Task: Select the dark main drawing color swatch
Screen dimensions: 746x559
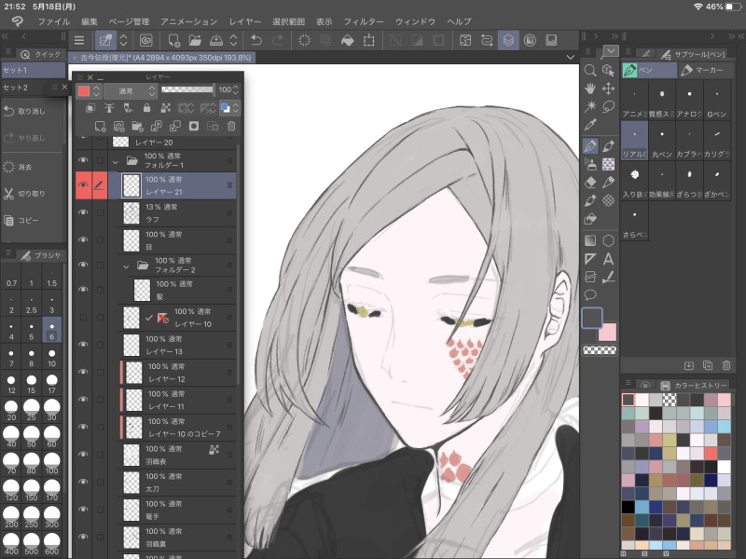Action: point(592,318)
